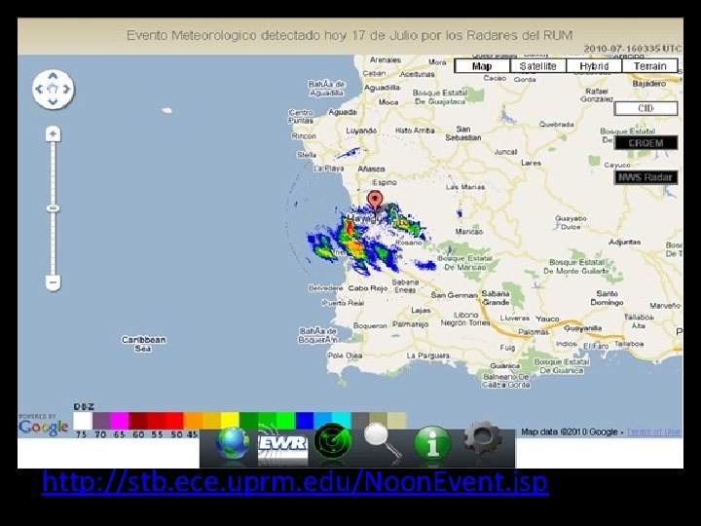Open the stb.ece.uprm.edu NoonEvent.jsp link
701x526 pixels.
(x=295, y=482)
